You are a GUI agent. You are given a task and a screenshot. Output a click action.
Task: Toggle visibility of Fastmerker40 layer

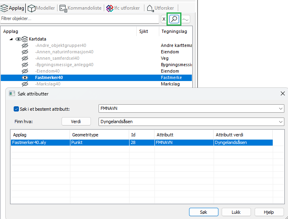click(x=25, y=77)
